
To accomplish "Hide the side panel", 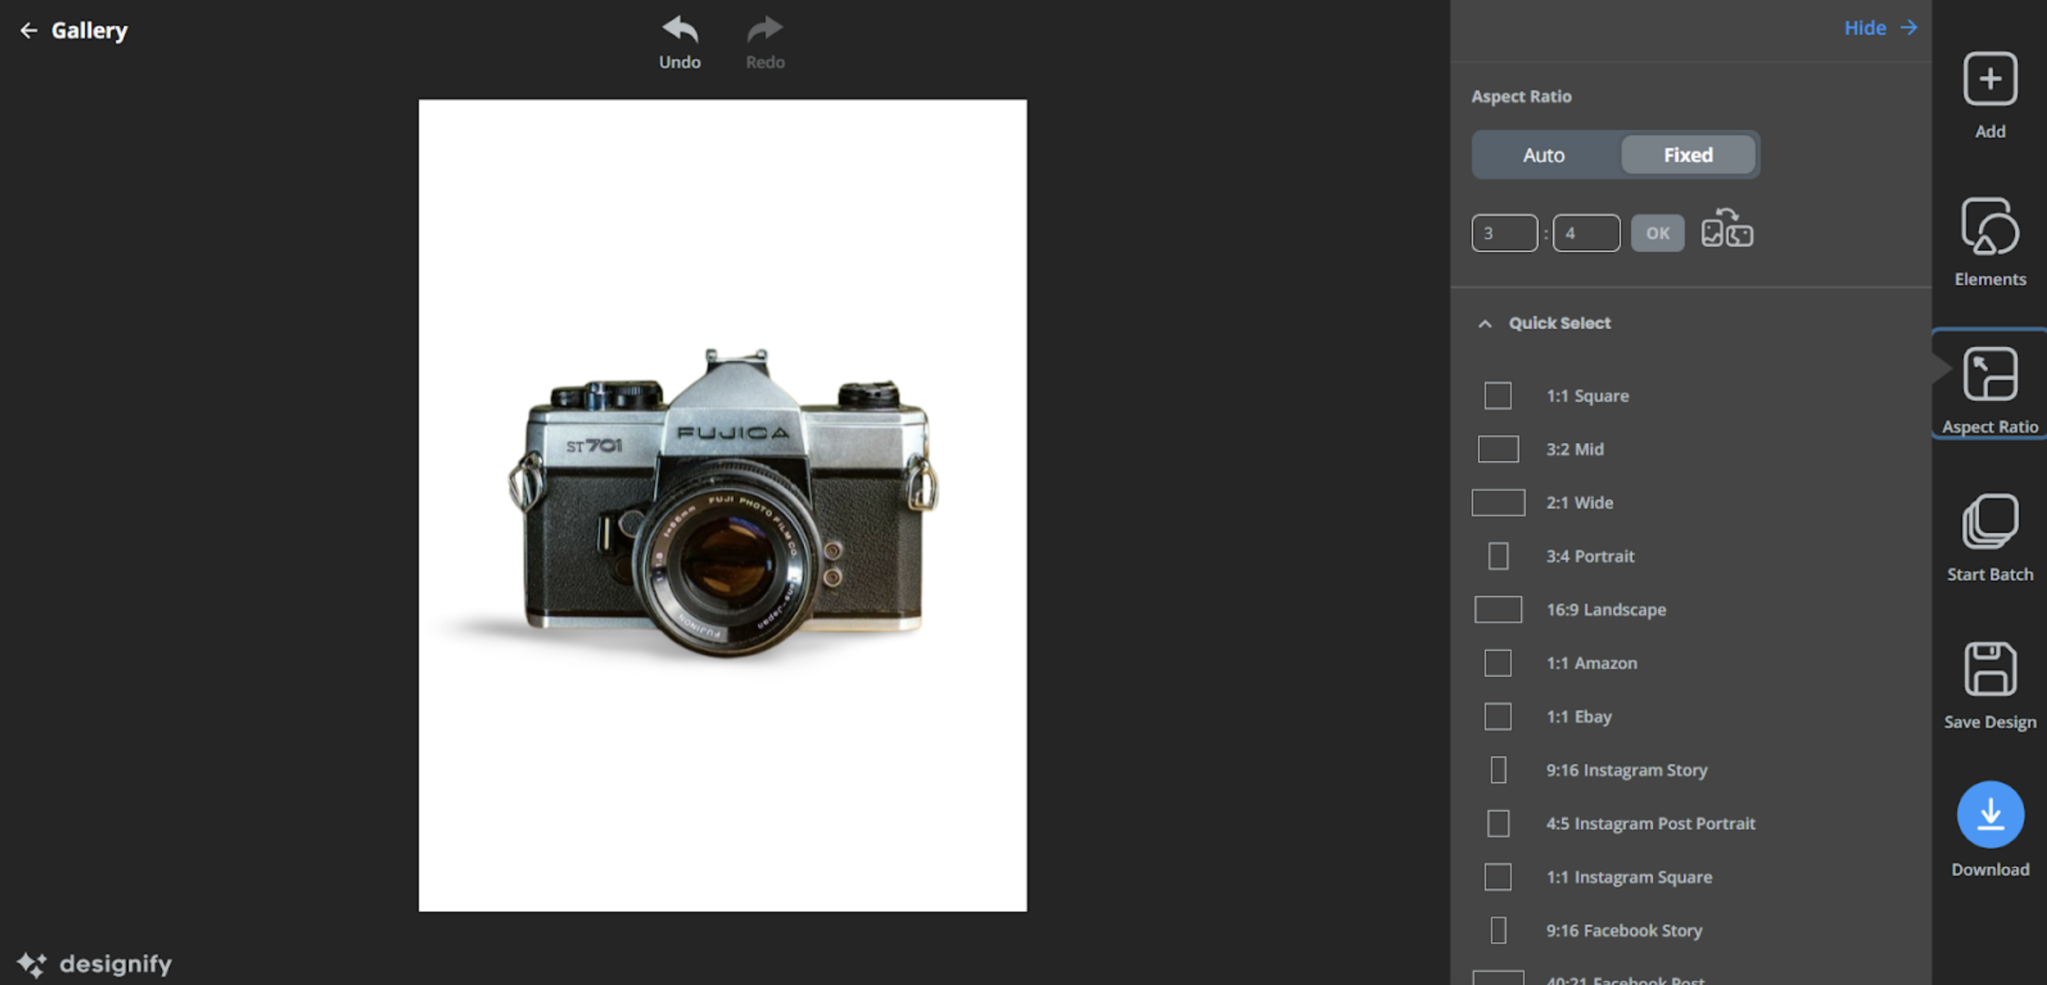I will pos(1880,28).
